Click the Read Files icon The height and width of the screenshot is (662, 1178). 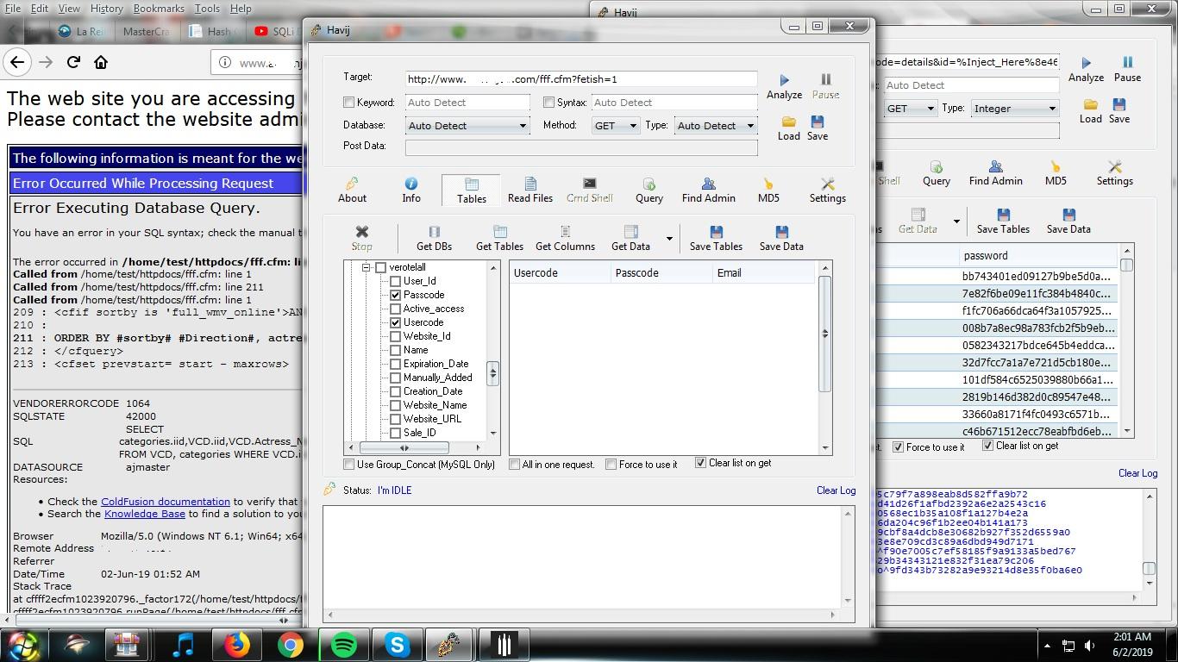(x=530, y=184)
